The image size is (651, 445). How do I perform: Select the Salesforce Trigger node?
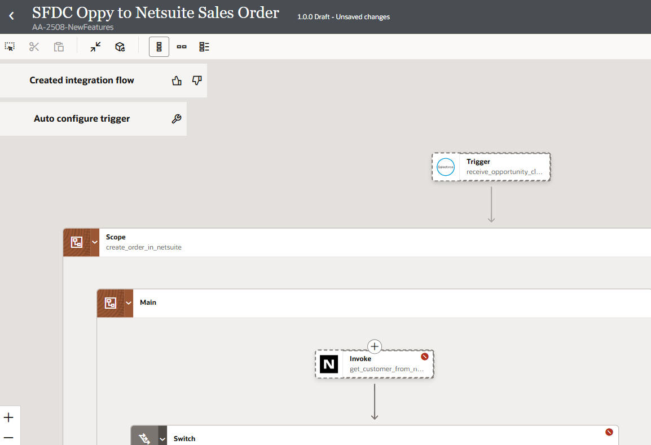click(491, 167)
